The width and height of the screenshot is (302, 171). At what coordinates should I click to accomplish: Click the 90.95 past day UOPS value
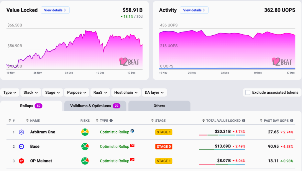273,146
